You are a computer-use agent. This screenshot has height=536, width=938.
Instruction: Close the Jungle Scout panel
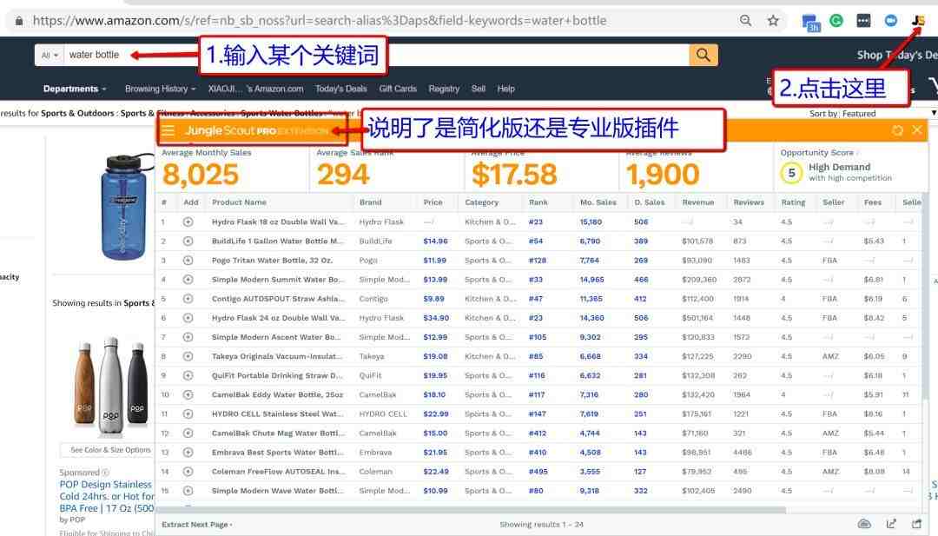click(x=917, y=129)
